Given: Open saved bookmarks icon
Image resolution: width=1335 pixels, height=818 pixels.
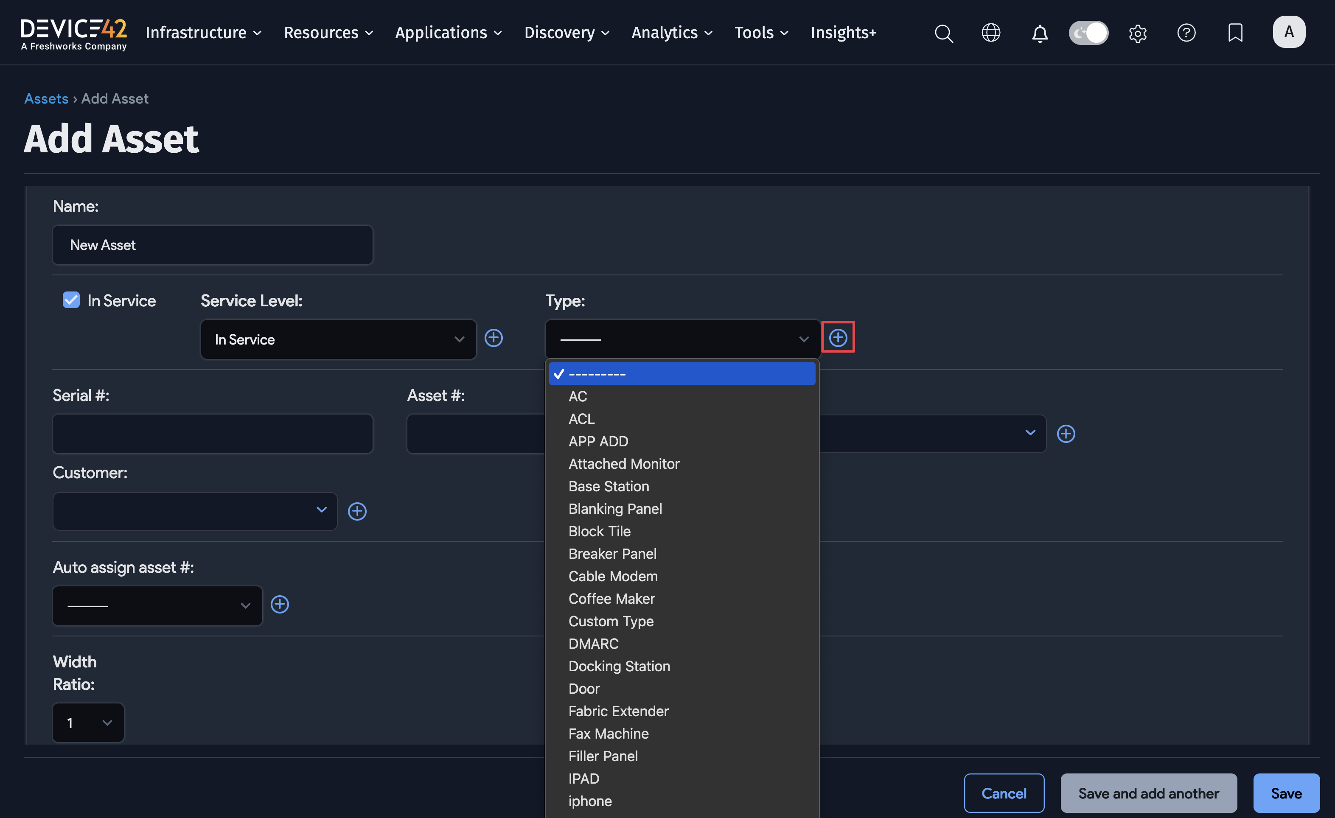Looking at the screenshot, I should pyautogui.click(x=1235, y=33).
